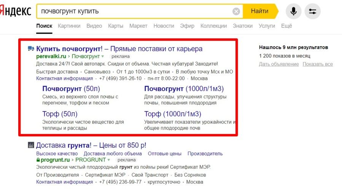Expand the dropdown arrow after PROGRUNT
342x190 pixels.
(109, 160)
